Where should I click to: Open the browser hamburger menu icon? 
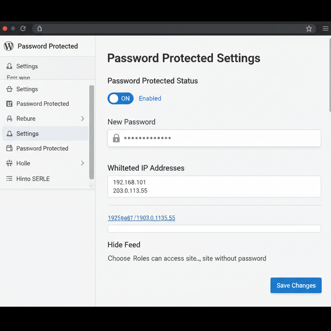click(x=326, y=29)
